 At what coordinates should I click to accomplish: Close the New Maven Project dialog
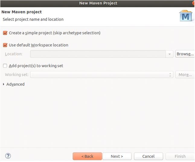(193, 3)
